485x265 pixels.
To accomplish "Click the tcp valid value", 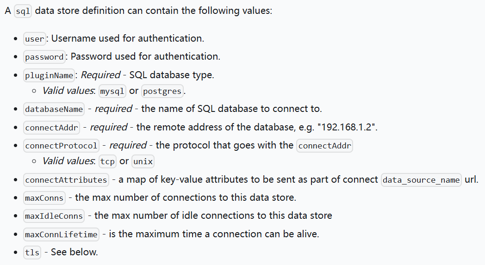I will 107,161.
